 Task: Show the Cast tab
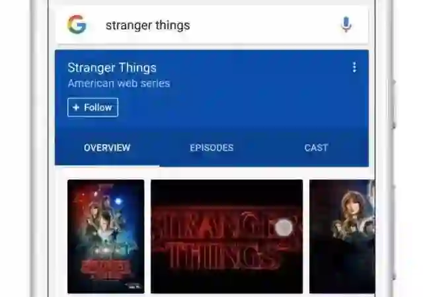[x=316, y=148]
